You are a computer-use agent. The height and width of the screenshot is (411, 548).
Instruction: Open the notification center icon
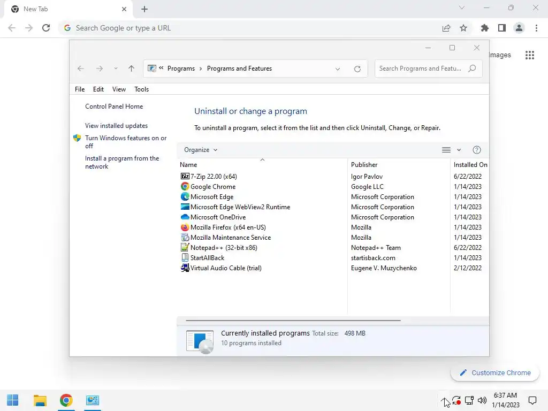(x=532, y=400)
